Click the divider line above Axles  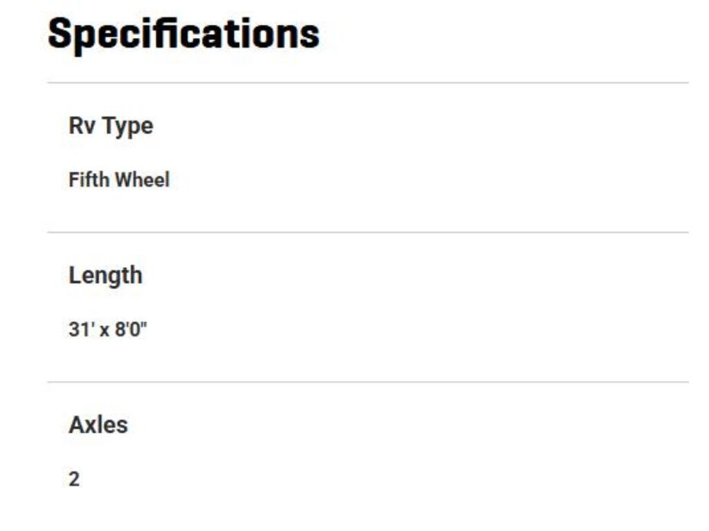[368, 382]
